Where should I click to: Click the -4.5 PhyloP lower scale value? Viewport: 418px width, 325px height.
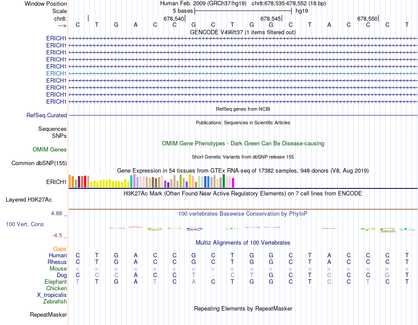pyautogui.click(x=57, y=235)
